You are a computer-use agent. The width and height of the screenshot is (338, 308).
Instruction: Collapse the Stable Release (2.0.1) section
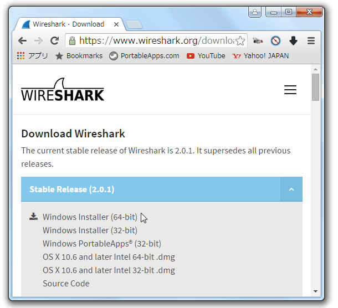(291, 189)
